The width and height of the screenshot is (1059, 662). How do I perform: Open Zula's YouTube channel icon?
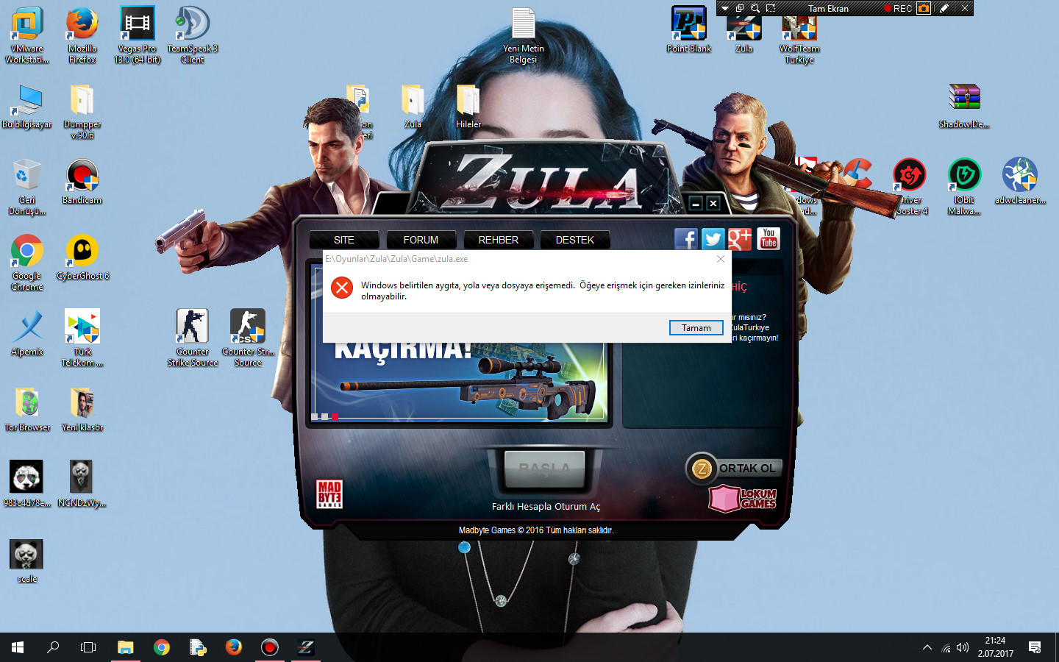pyautogui.click(x=769, y=239)
